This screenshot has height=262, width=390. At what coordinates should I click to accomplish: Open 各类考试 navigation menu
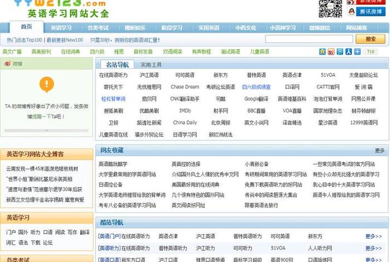(98, 28)
